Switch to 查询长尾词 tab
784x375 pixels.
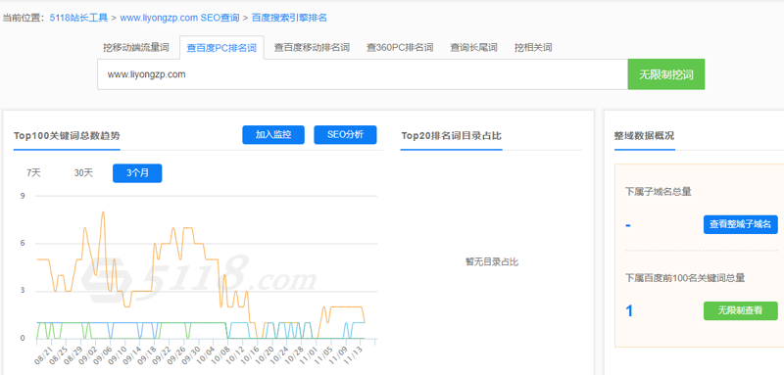coord(473,48)
